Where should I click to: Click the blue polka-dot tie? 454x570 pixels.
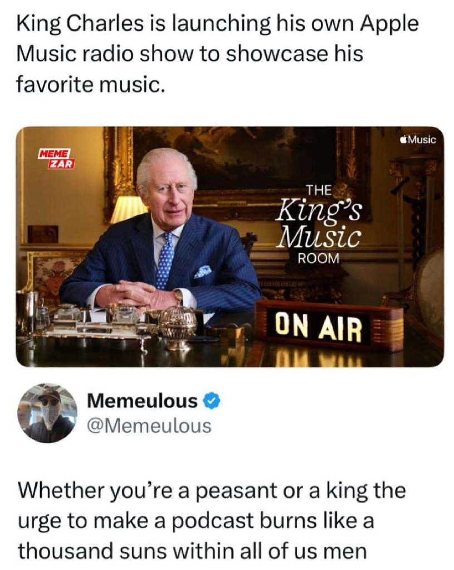[x=165, y=261]
